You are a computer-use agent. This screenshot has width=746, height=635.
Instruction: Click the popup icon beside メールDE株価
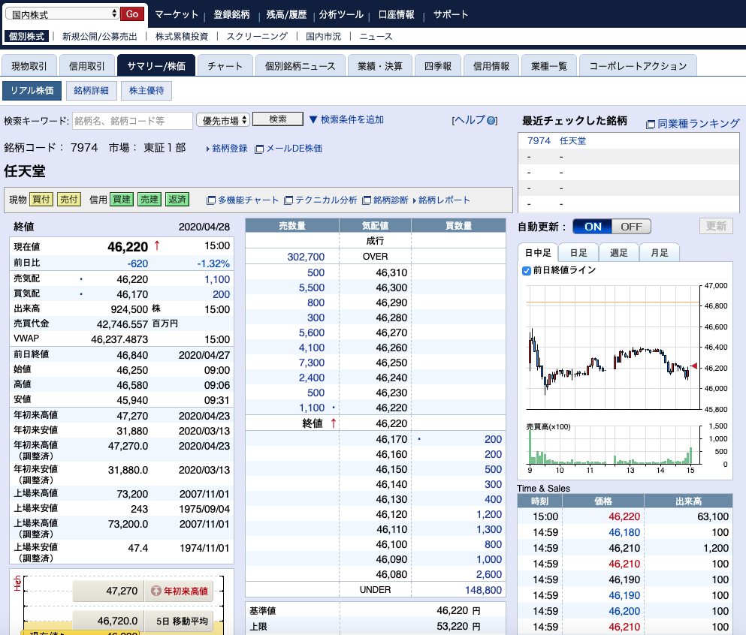[259, 149]
